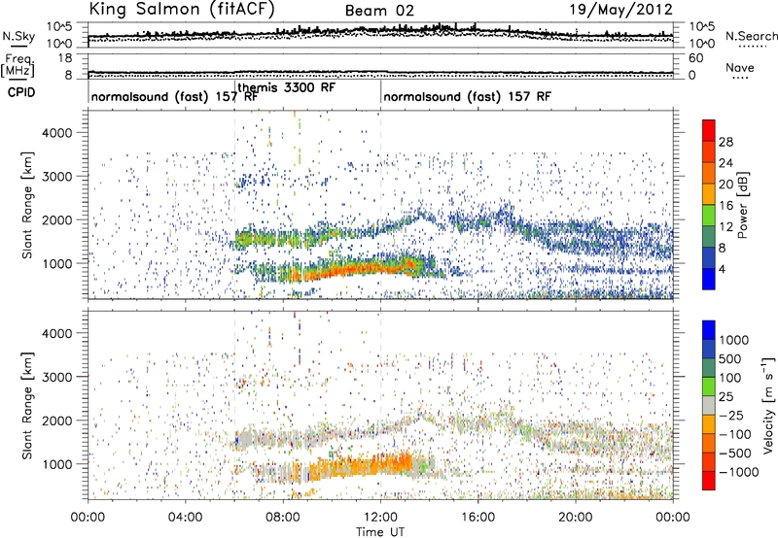Click the 'CPID' row label
The height and width of the screenshot is (538, 778).
(x=21, y=92)
